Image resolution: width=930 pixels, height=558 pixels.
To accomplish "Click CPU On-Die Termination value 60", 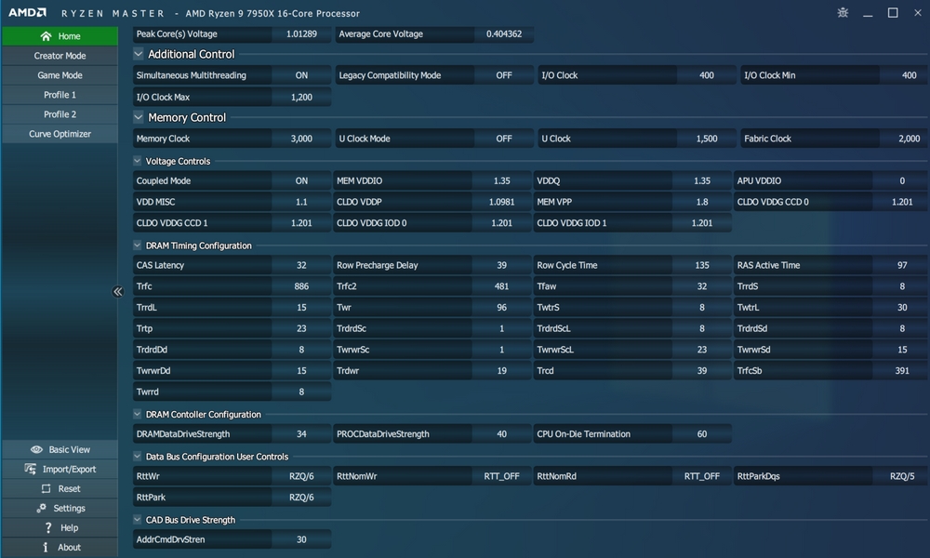I will tap(701, 434).
